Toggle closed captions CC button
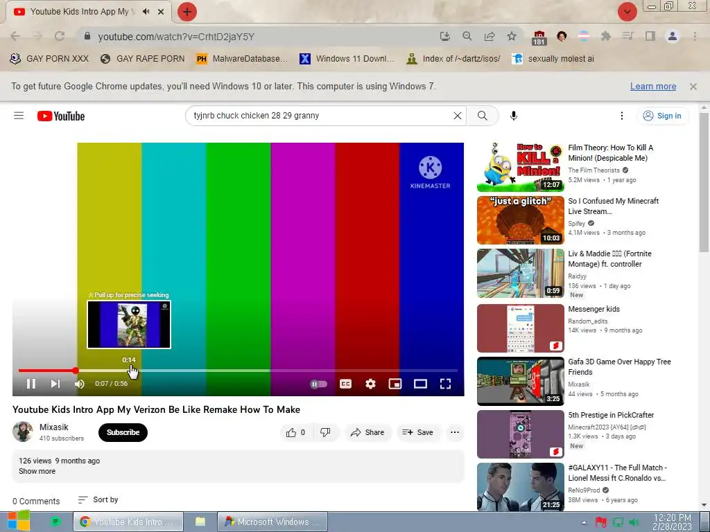Viewport: 710px width, 532px height. pyautogui.click(x=345, y=384)
